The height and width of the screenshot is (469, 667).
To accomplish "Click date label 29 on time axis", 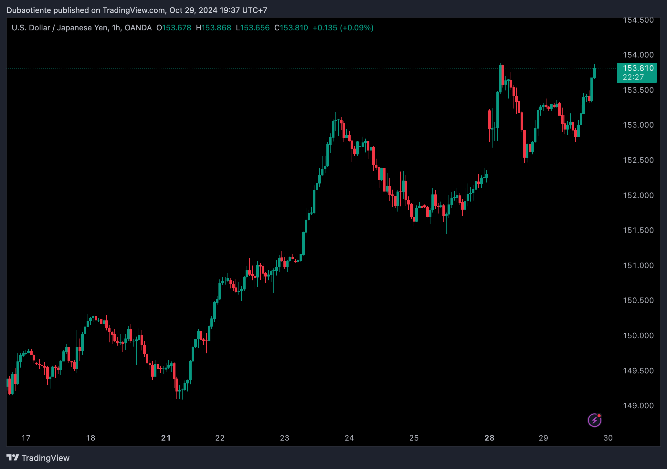I will [544, 438].
